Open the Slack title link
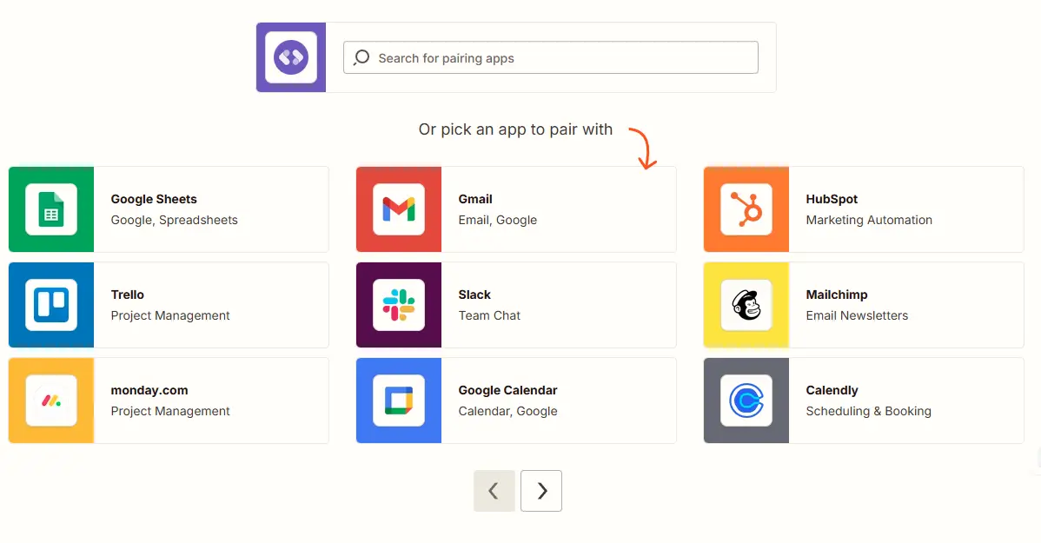 pyautogui.click(x=474, y=295)
